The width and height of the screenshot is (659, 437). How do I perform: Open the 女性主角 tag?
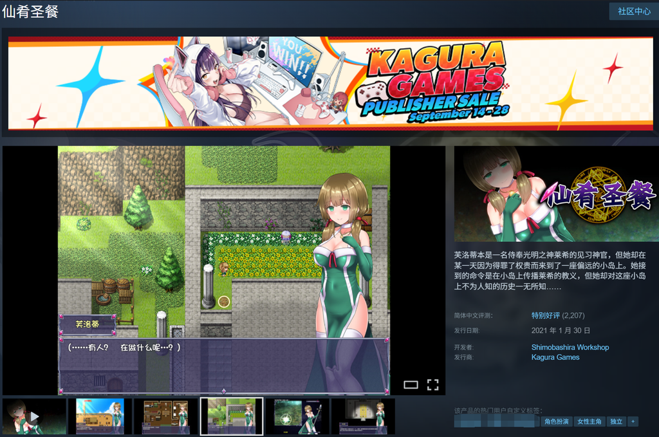(589, 422)
